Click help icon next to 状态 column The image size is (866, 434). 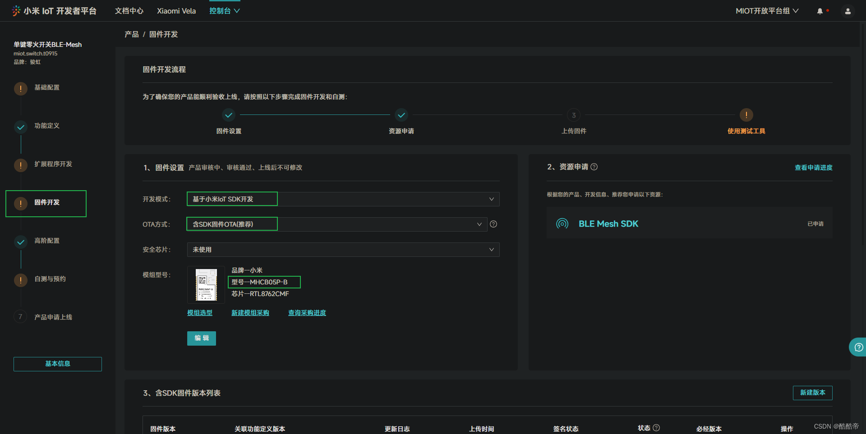click(656, 428)
